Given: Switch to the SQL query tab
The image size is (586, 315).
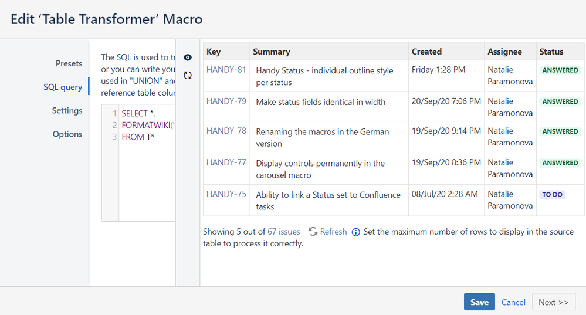Looking at the screenshot, I should point(63,87).
